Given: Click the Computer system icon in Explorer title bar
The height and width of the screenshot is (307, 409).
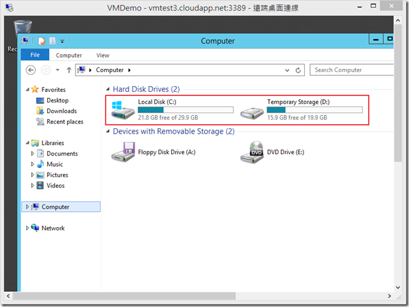Looking at the screenshot, I should pos(25,41).
